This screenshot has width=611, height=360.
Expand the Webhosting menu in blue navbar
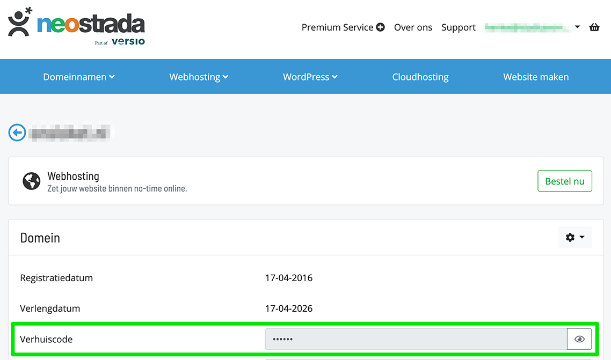click(x=199, y=77)
